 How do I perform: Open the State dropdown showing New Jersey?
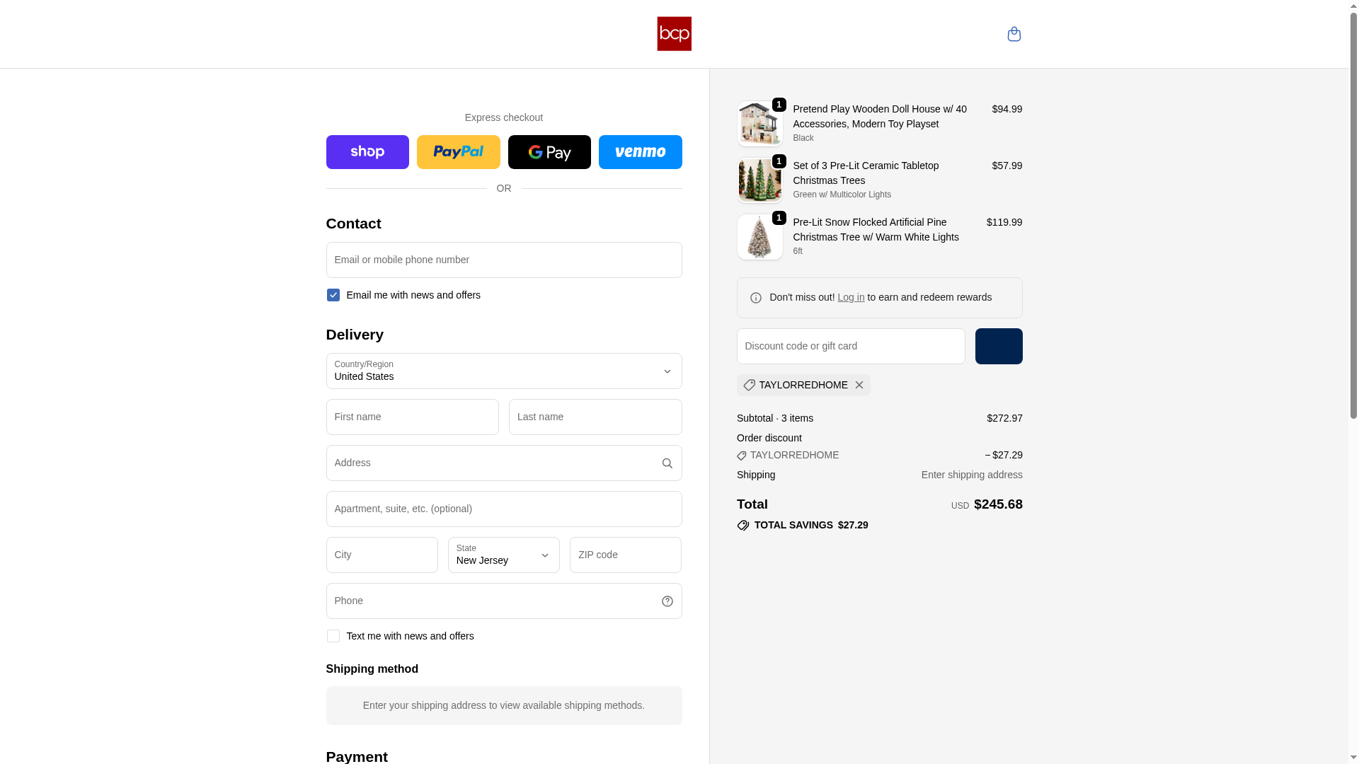(503, 555)
